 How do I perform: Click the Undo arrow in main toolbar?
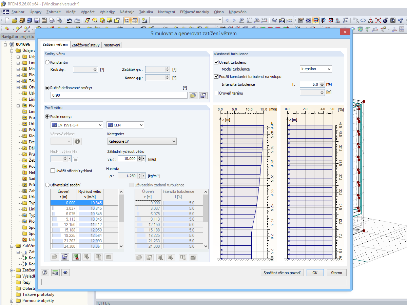(x=69, y=20)
